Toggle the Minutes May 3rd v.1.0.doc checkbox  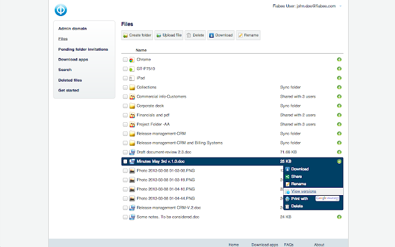125,162
